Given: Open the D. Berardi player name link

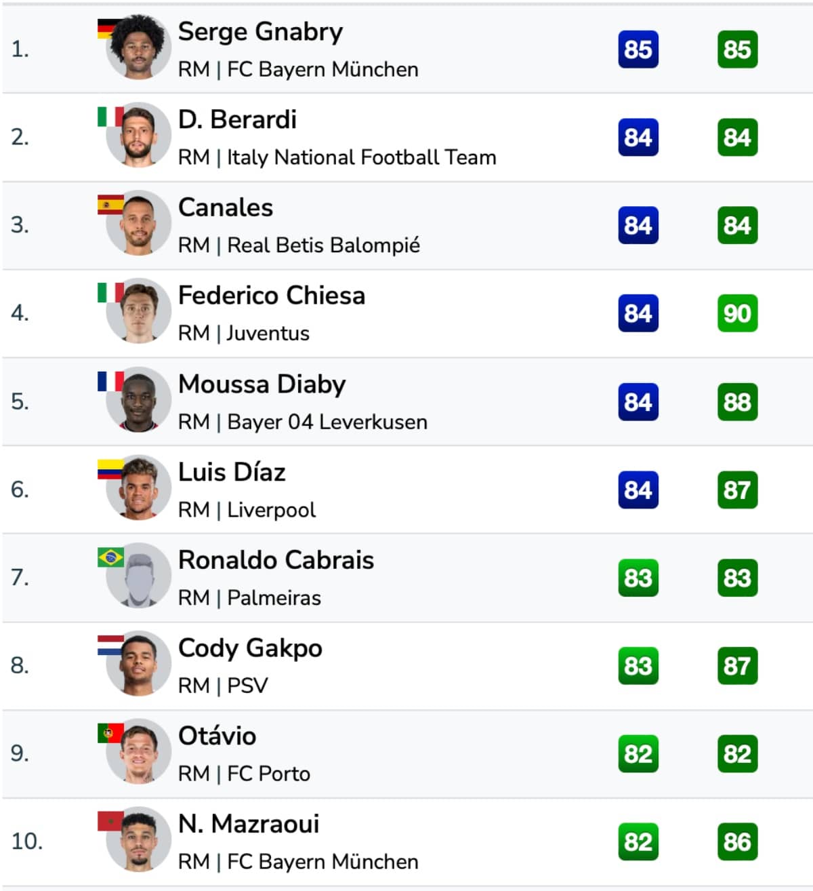Looking at the screenshot, I should click(x=237, y=119).
